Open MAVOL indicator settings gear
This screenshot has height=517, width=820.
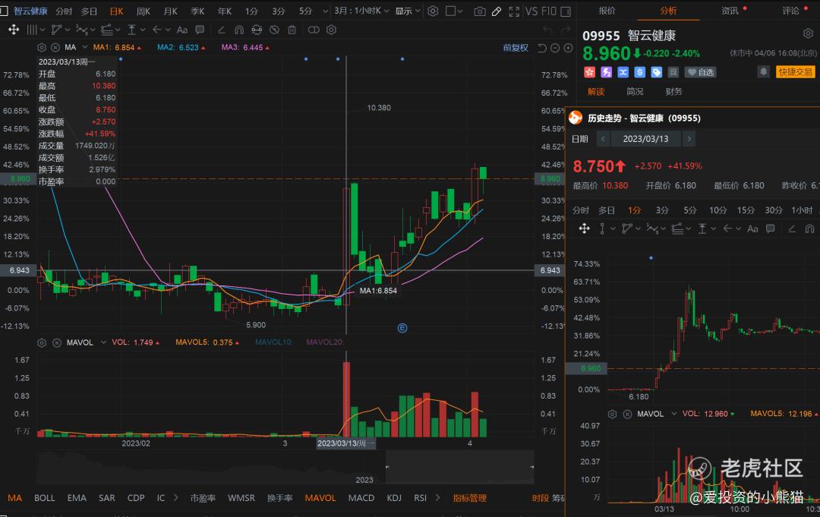[x=42, y=343]
